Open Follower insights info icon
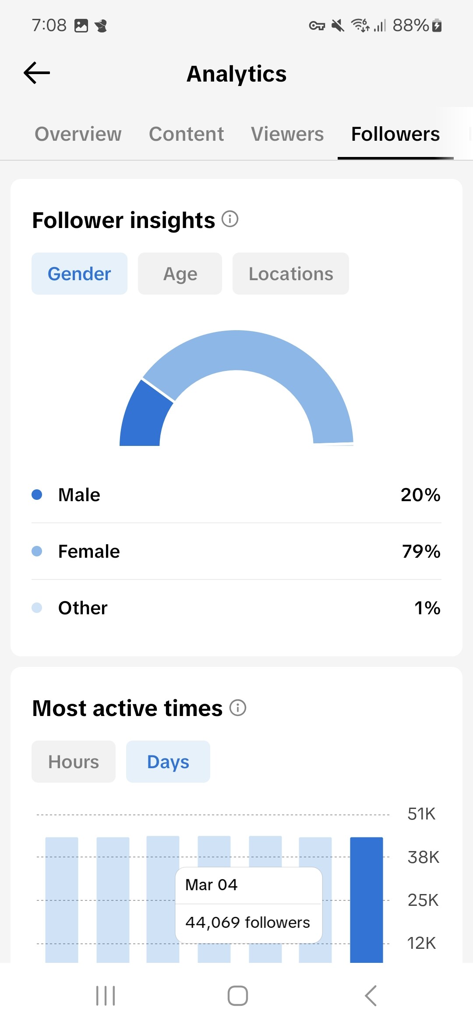Image resolution: width=473 pixels, height=1026 pixels. point(230,218)
